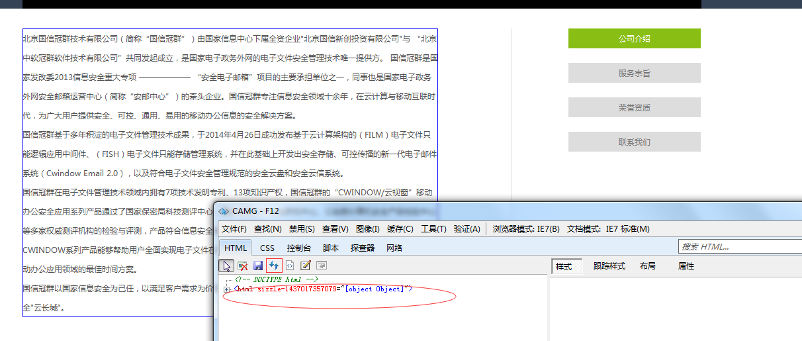Screen dimensions: 802x341
Task: Open the 验证(A) menu
Action: pyautogui.click(x=467, y=229)
